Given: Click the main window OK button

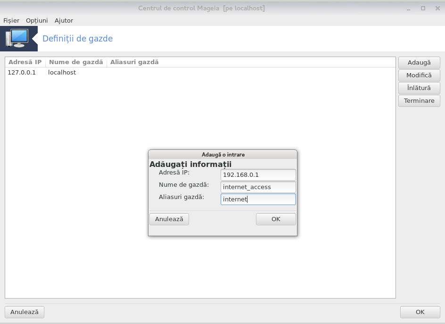Looking at the screenshot, I should click(x=420, y=312).
